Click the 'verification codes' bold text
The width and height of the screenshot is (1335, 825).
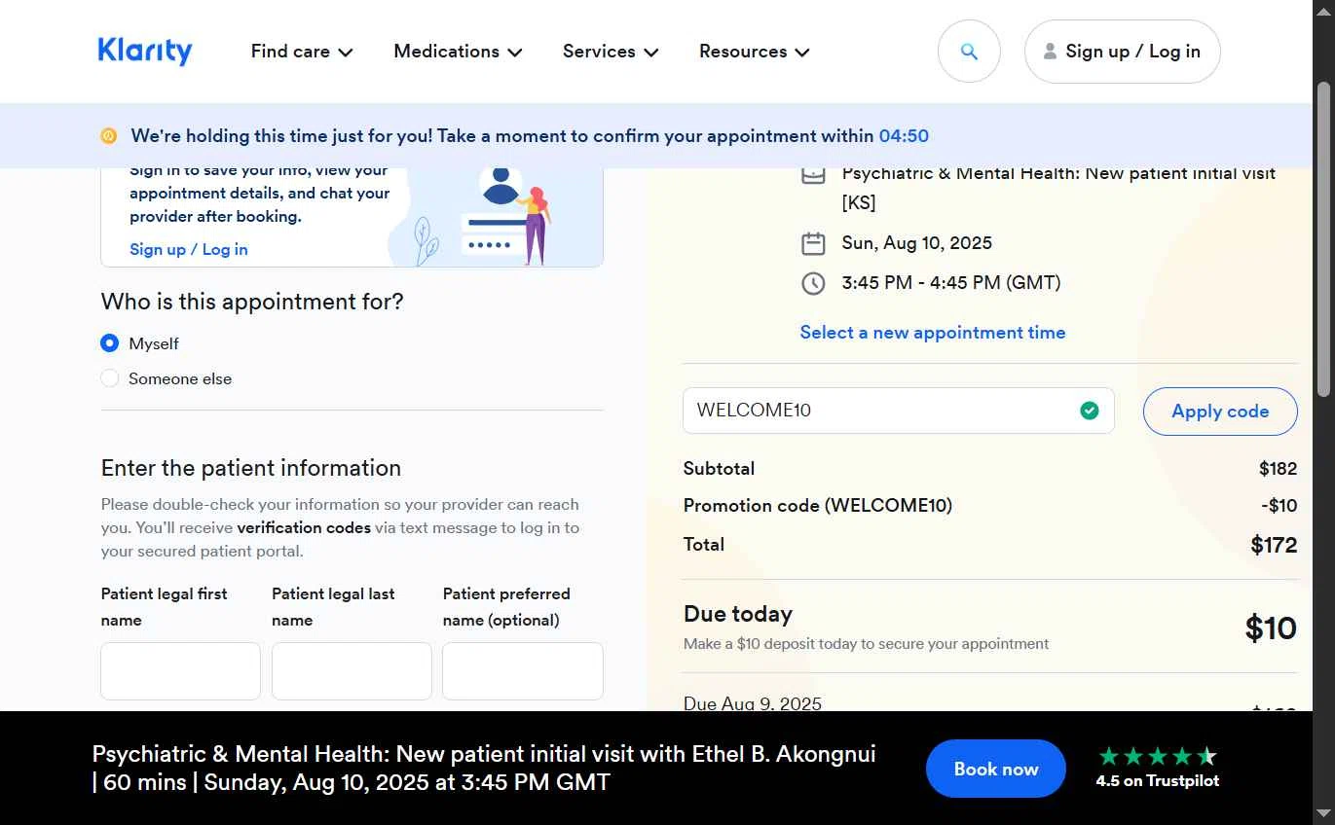click(304, 528)
